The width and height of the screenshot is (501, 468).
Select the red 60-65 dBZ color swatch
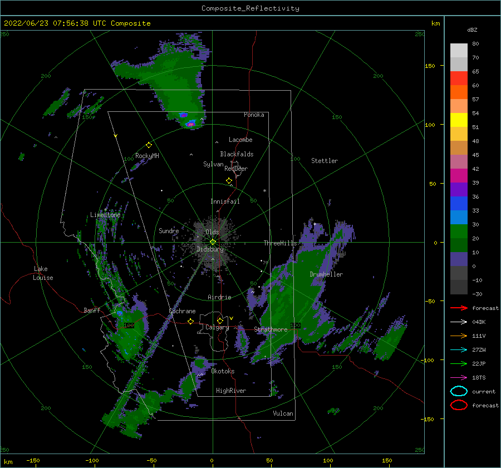click(x=459, y=78)
